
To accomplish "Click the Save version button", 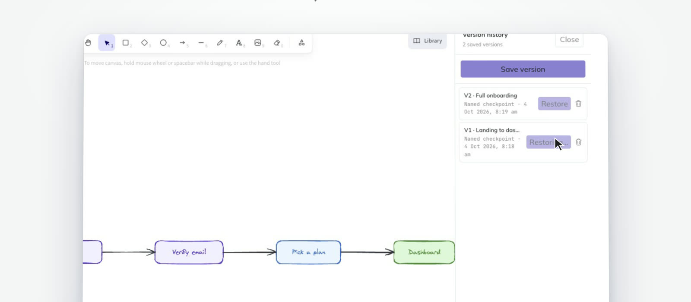I will [x=523, y=69].
